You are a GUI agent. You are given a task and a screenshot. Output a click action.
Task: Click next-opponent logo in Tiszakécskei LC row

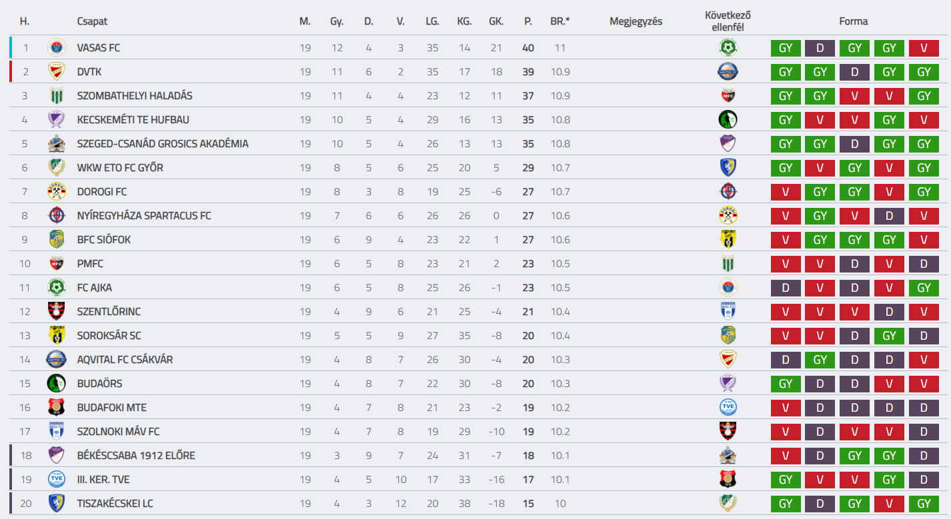coord(728,503)
